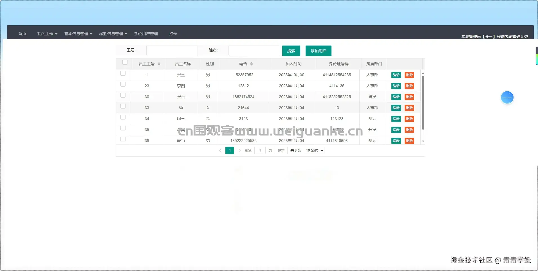Check the row for employee 麦当
This screenshot has width=538, height=271.
point(123,139)
